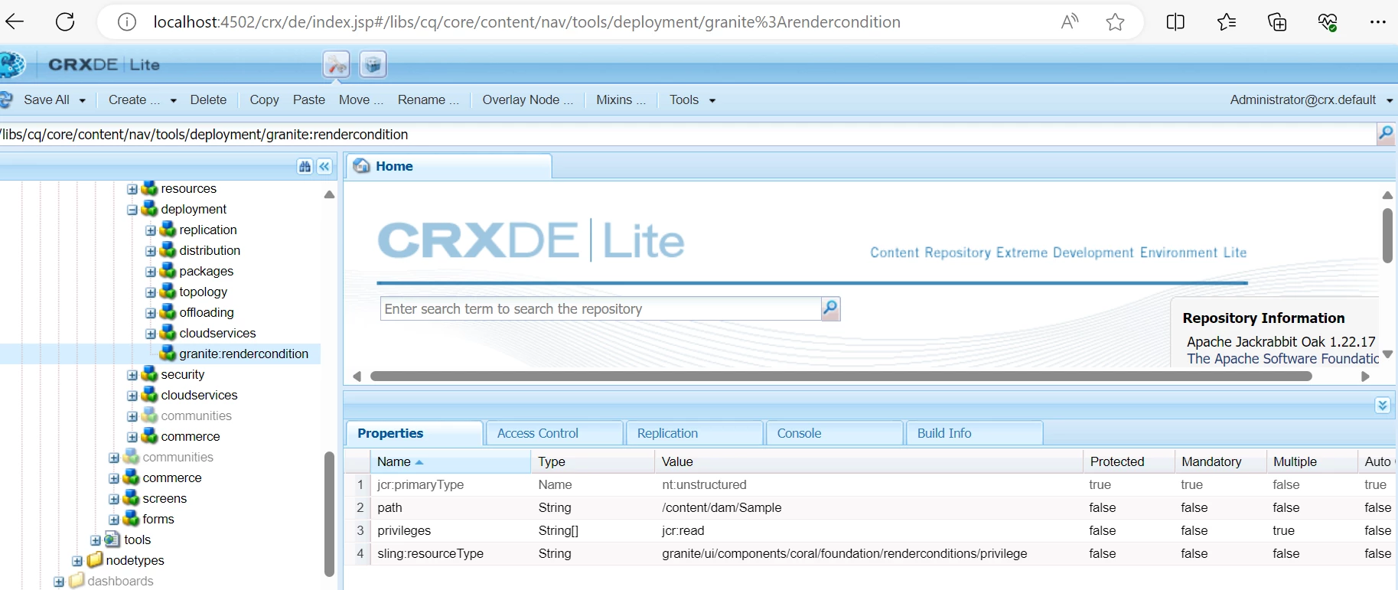Expand the offloading node
This screenshot has height=590, width=1398.
(x=151, y=312)
